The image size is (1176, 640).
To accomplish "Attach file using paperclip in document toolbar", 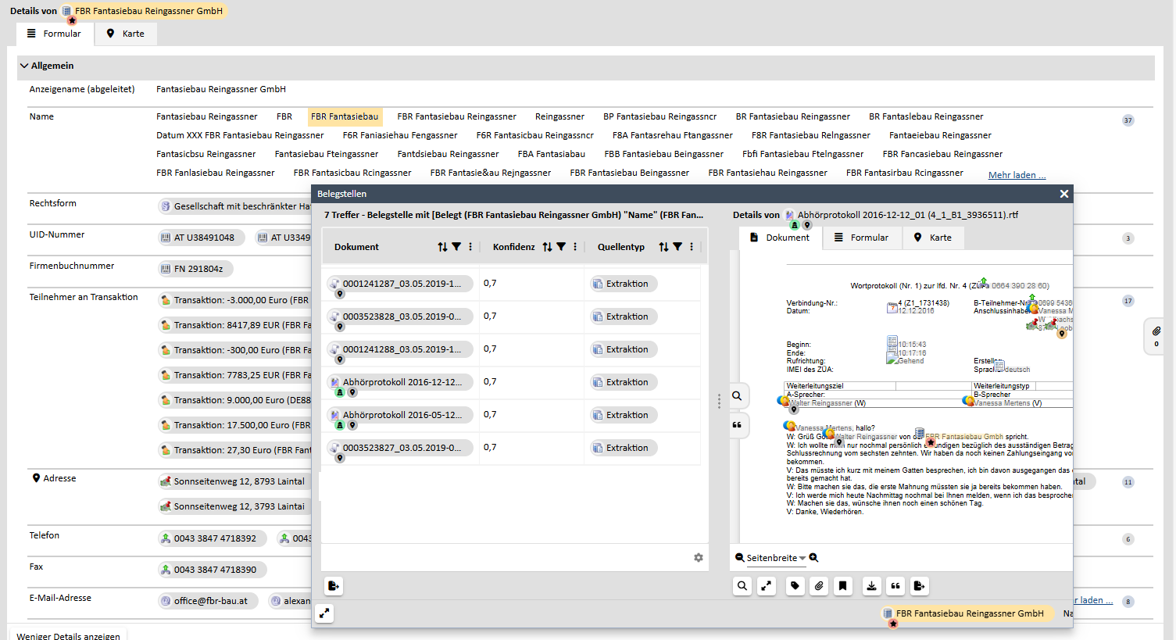I will click(x=819, y=586).
